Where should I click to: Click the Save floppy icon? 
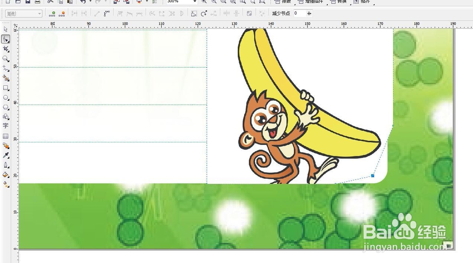pyautogui.click(x=28, y=1)
